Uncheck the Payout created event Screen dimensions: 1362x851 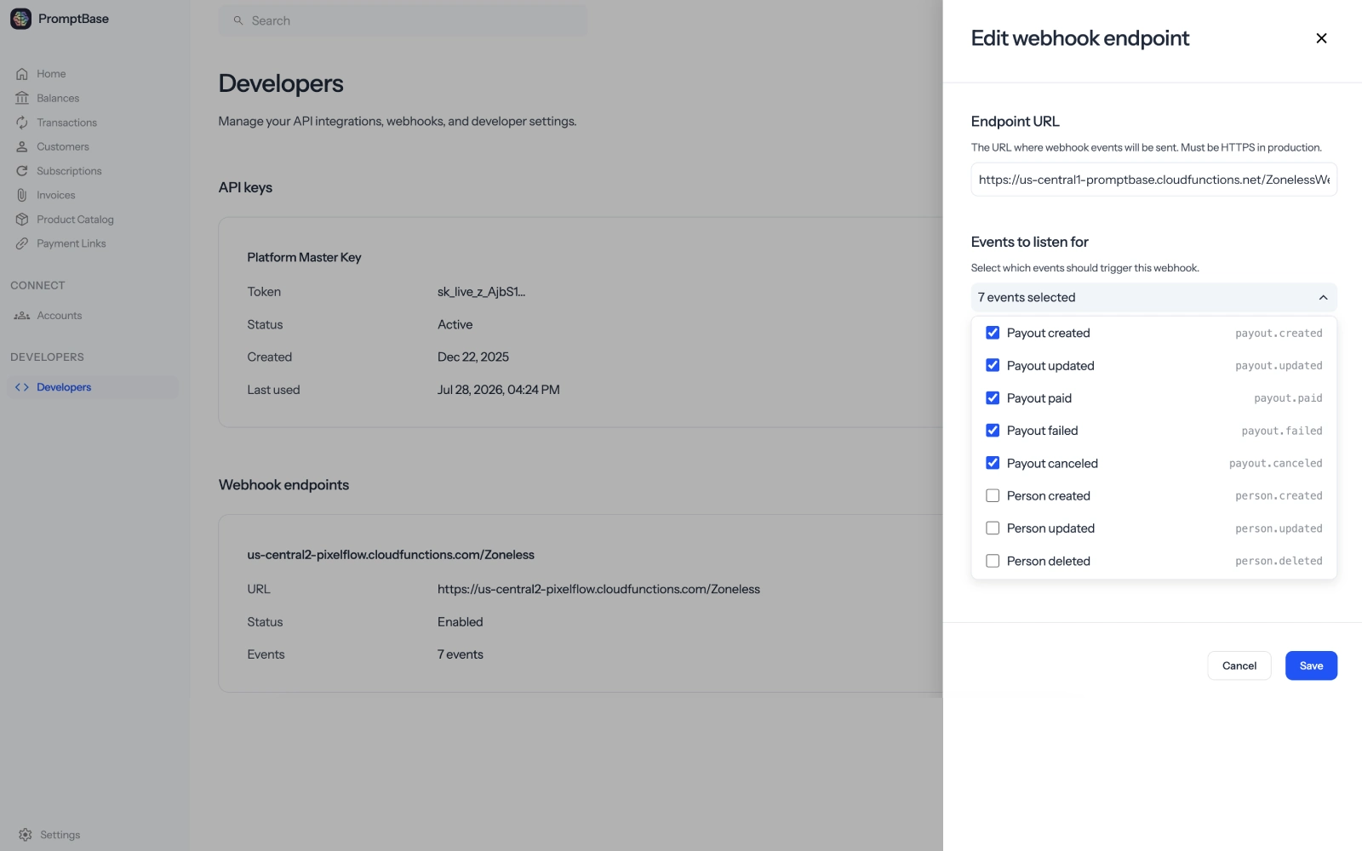993,333
